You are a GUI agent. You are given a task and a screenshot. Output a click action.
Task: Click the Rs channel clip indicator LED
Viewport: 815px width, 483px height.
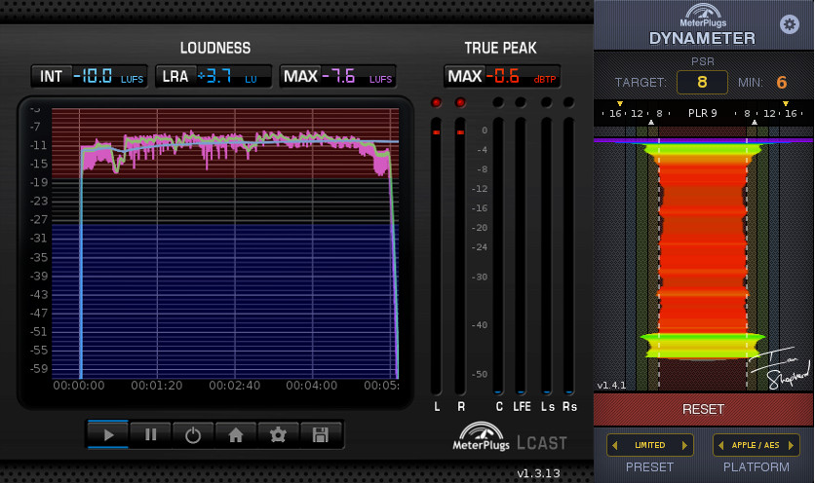tap(568, 102)
